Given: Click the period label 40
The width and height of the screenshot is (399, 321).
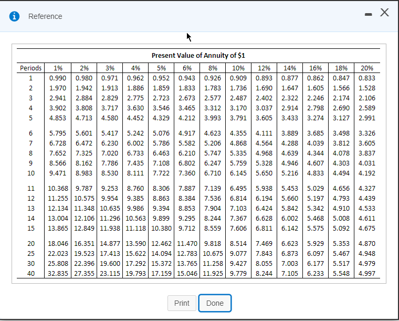Looking at the screenshot, I should [x=31, y=274].
